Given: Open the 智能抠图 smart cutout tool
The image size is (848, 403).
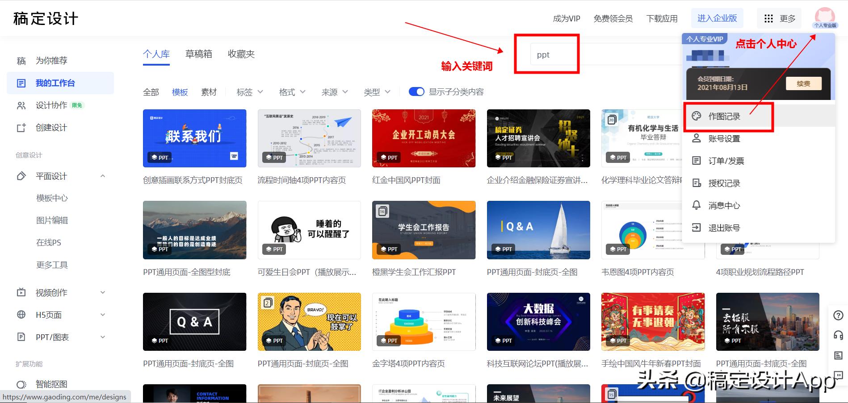Looking at the screenshot, I should tap(50, 384).
